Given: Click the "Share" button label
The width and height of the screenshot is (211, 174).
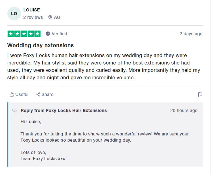Looking at the screenshot, I should tap(47, 94).
